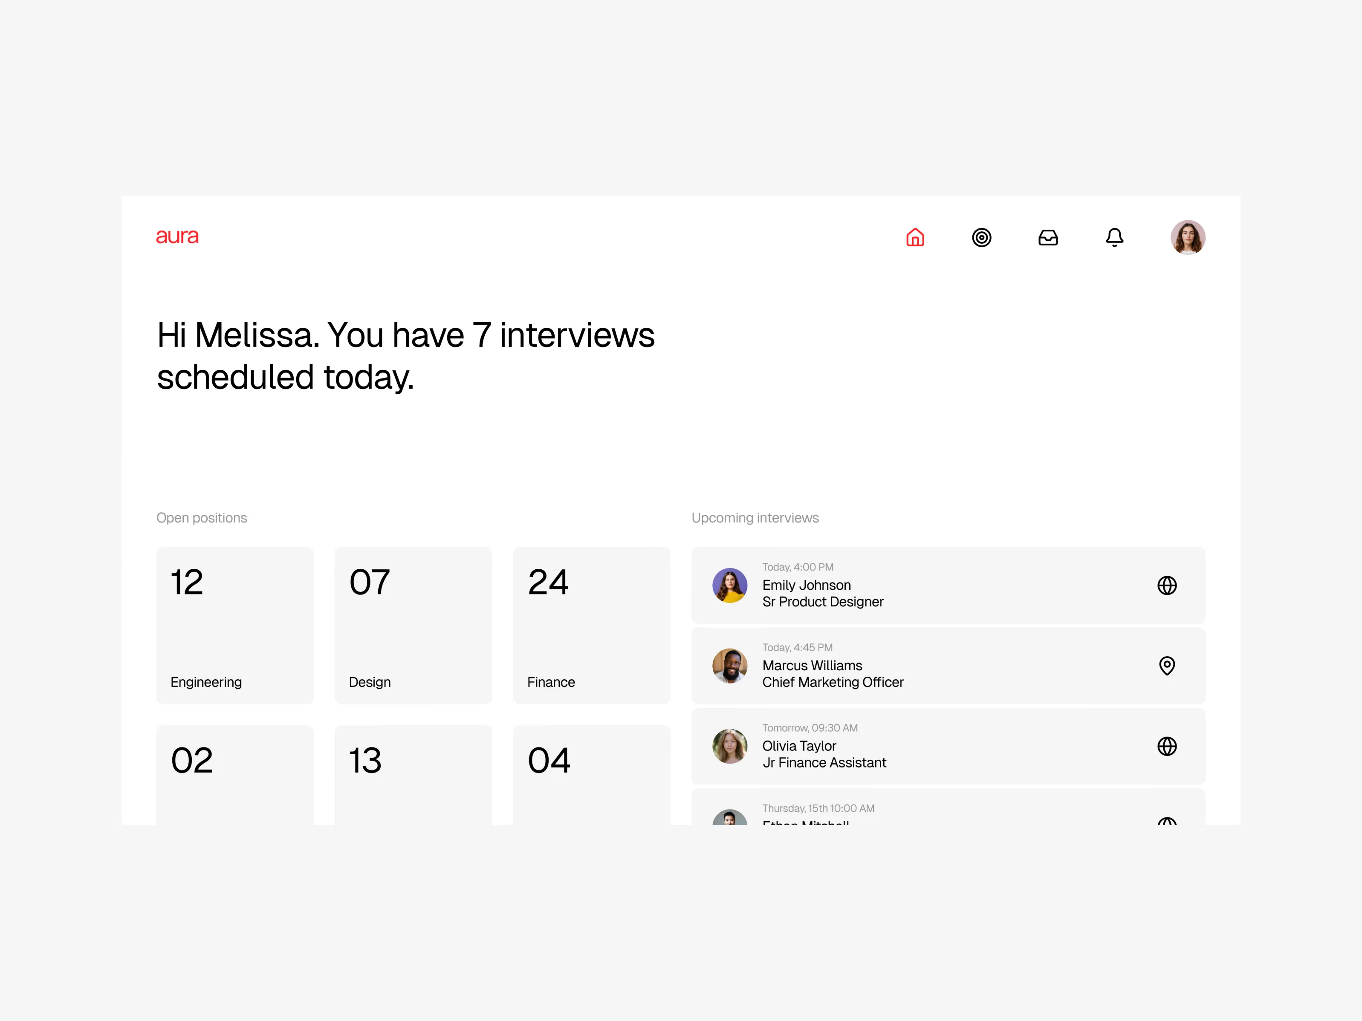1362x1021 pixels.
Task: Click Emily Johnson's avatar photo
Action: point(730,585)
